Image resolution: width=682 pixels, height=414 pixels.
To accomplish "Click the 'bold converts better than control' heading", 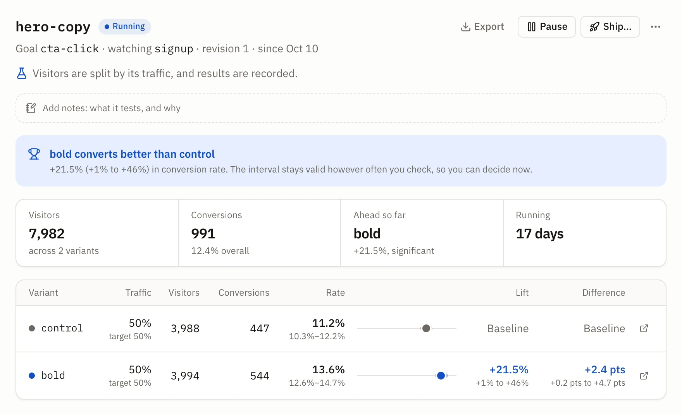I will point(132,154).
